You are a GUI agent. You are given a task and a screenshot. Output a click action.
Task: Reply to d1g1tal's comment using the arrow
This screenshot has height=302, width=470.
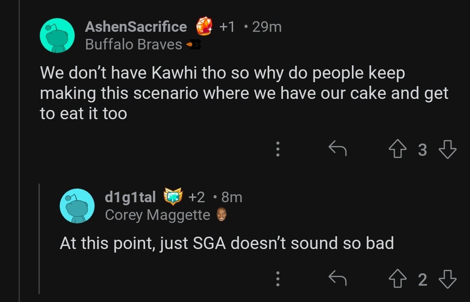[337, 279]
